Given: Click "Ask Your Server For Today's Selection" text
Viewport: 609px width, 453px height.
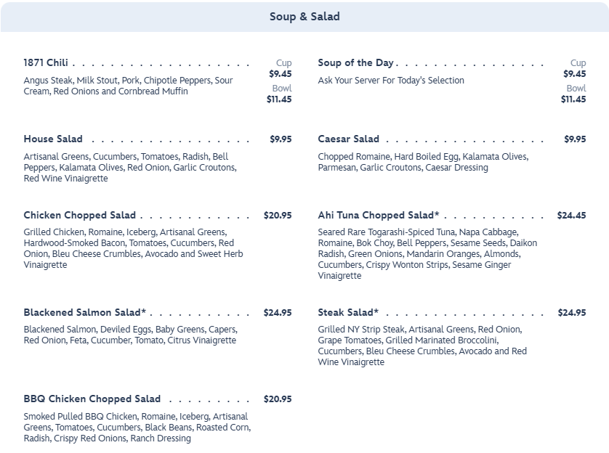Looking at the screenshot, I should pyautogui.click(x=390, y=81).
